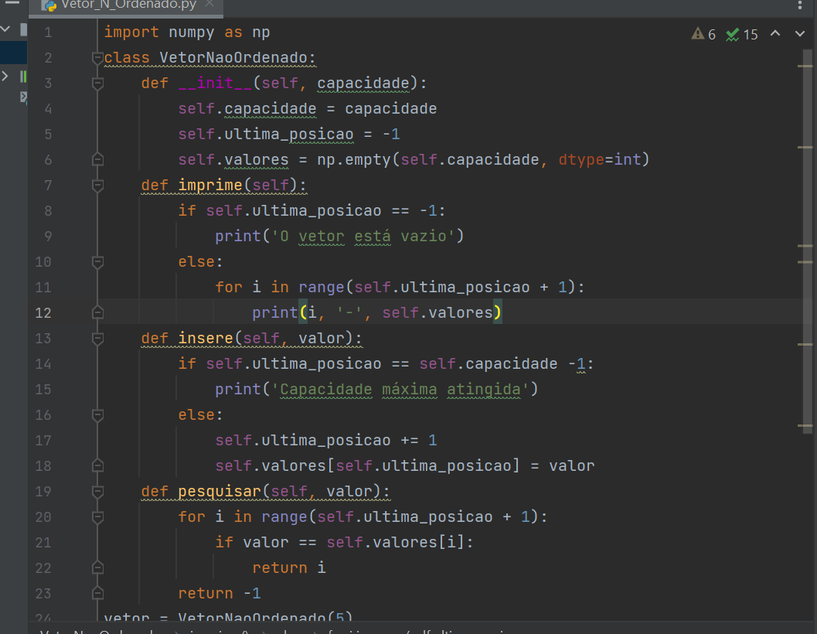Click dtype=int on line 6
The image size is (817, 634).
coord(599,159)
